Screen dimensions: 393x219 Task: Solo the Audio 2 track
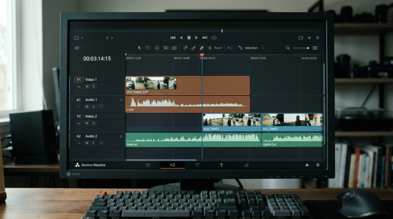pyautogui.click(x=94, y=143)
